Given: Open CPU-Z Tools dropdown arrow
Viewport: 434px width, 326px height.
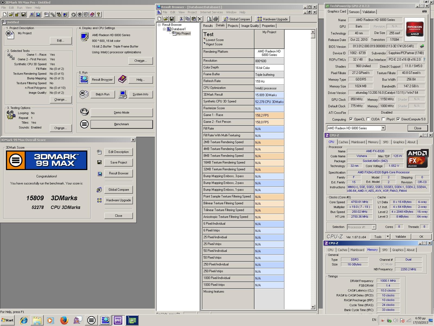Looking at the screenshot, I should click(x=388, y=237).
